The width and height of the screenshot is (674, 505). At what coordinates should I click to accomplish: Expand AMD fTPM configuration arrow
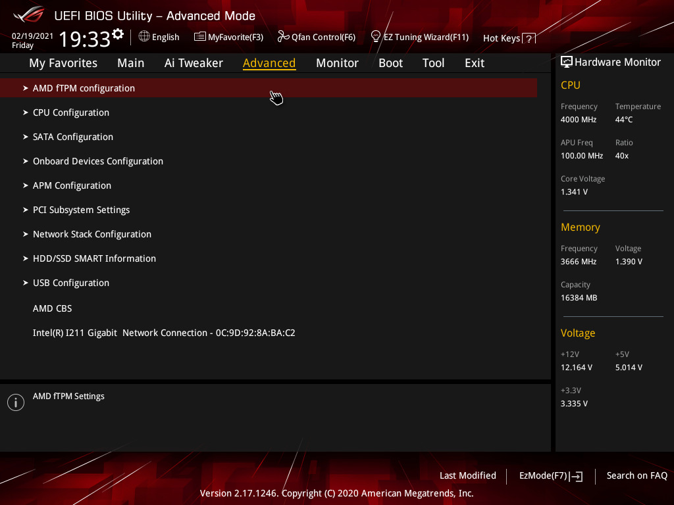tap(26, 88)
